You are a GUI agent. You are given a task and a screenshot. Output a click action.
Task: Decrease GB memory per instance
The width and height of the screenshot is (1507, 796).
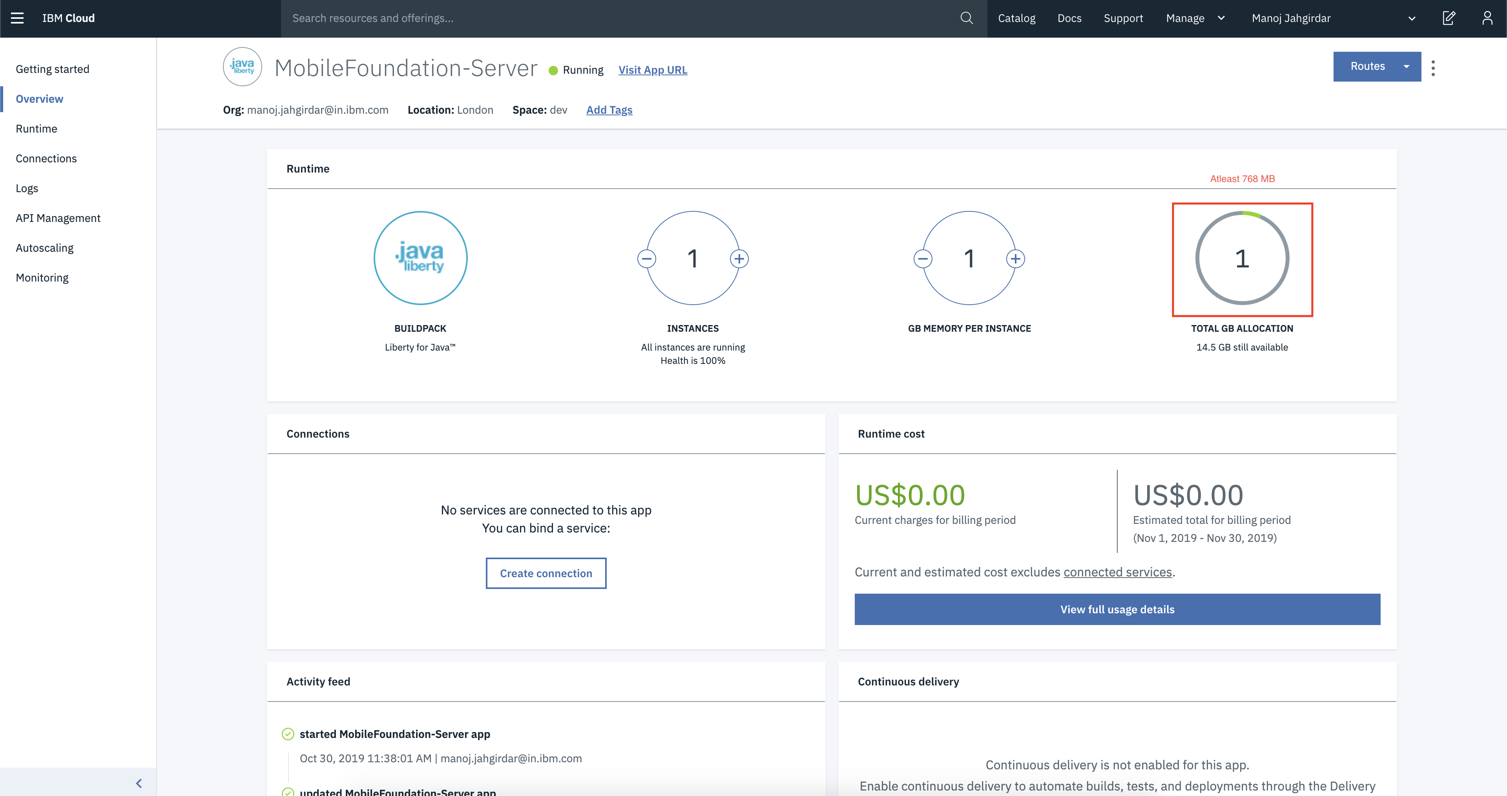[923, 258]
